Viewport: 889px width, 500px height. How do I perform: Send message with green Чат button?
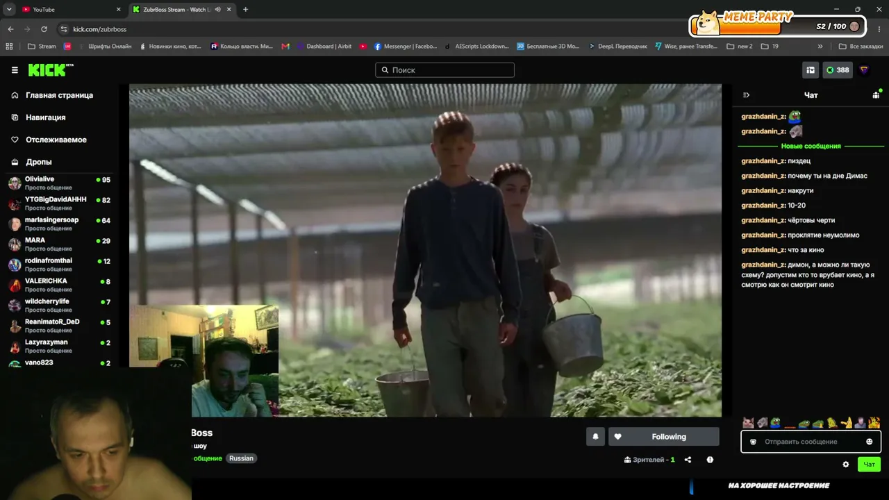click(869, 465)
